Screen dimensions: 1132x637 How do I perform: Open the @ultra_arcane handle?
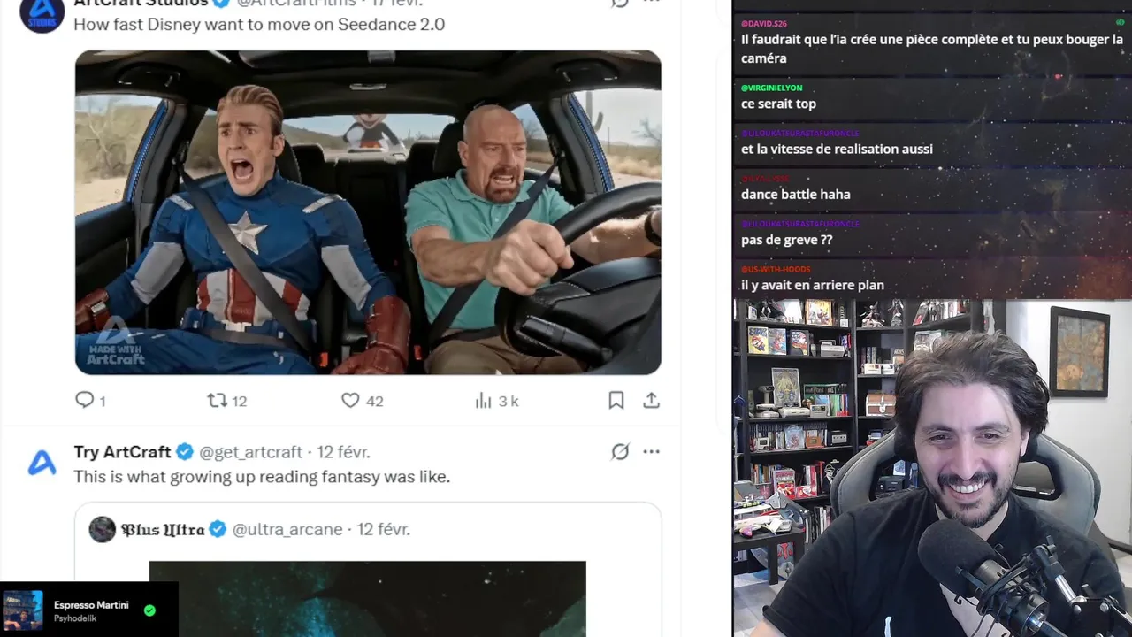tap(287, 529)
